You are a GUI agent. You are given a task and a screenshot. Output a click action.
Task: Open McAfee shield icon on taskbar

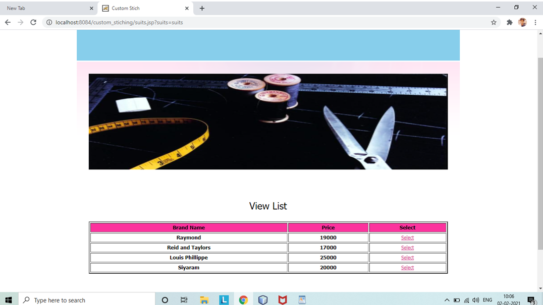283,300
